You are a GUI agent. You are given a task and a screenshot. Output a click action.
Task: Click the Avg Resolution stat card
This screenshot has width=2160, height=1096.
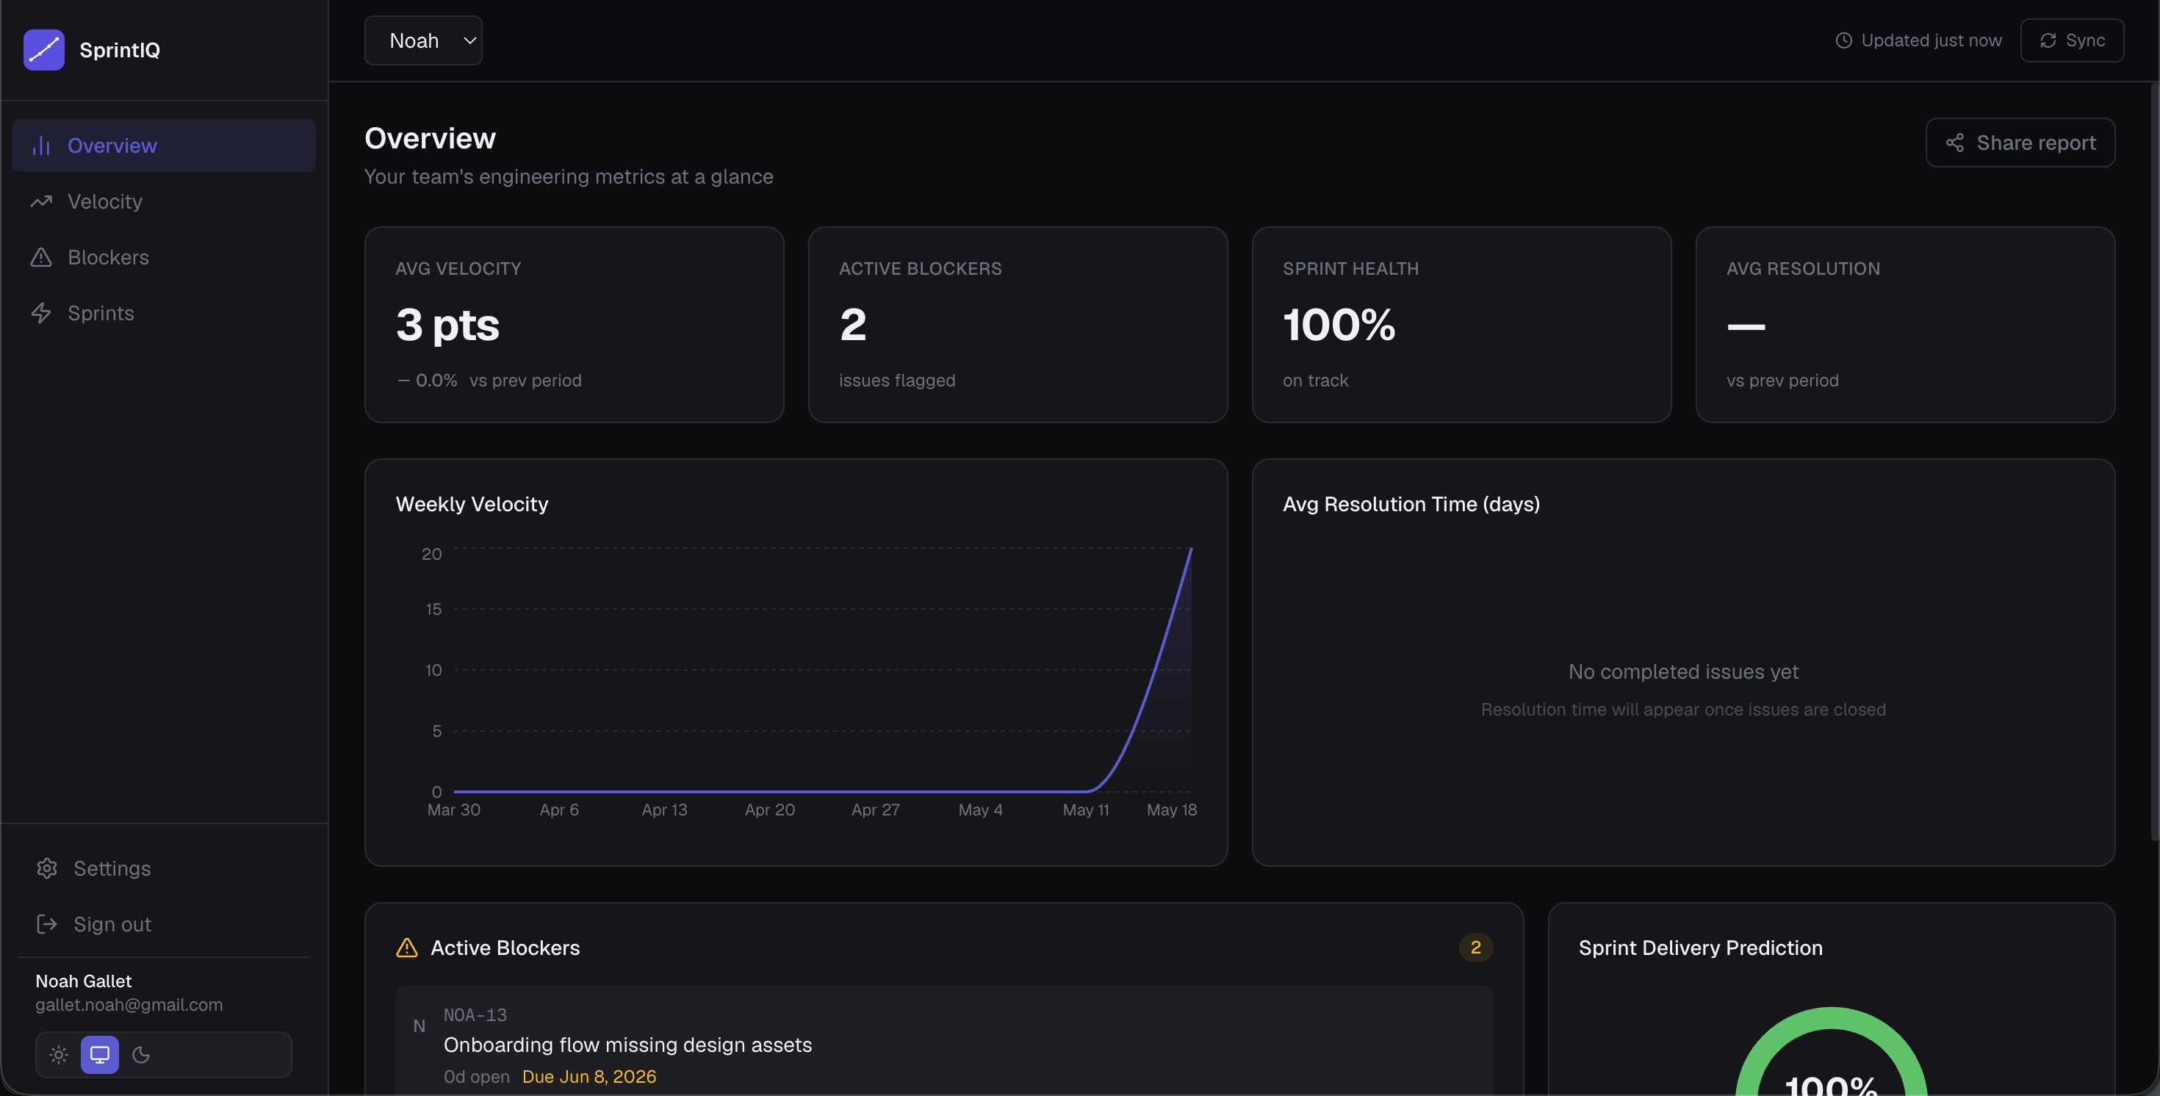[1905, 325]
